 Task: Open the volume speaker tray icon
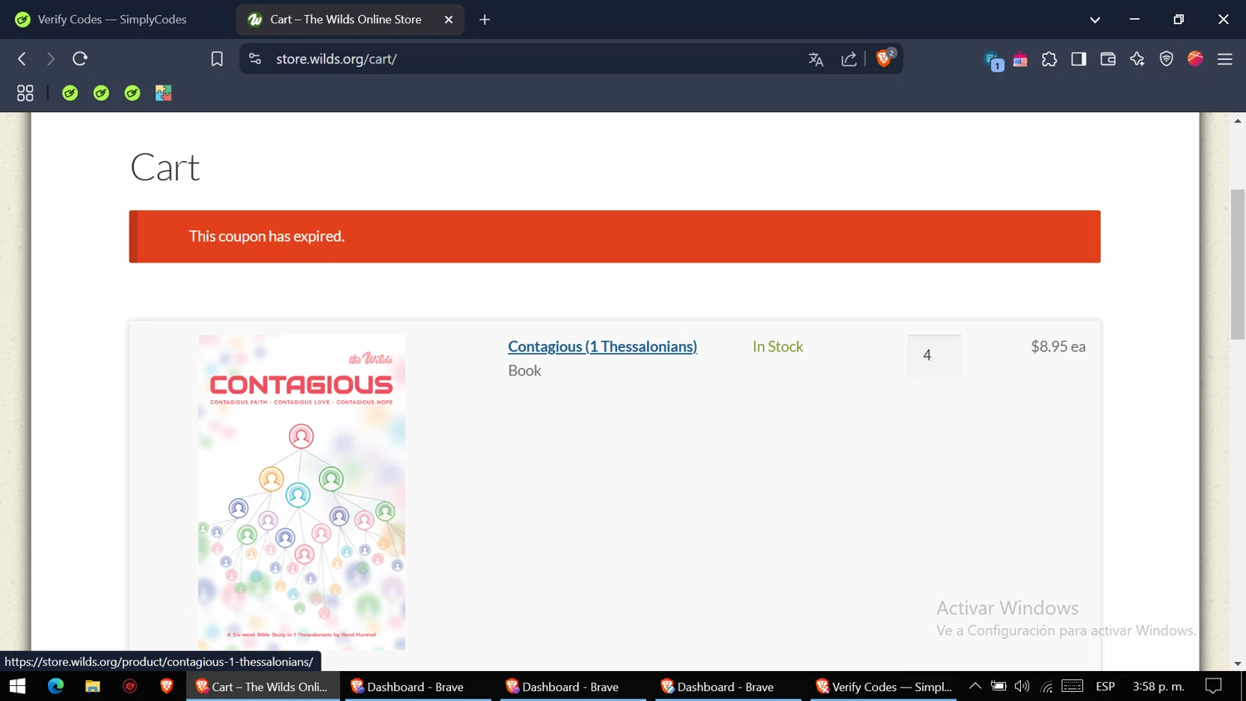(1022, 686)
